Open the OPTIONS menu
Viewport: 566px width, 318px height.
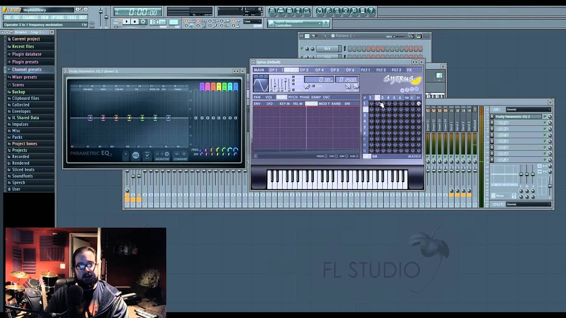(x=57, y=17)
